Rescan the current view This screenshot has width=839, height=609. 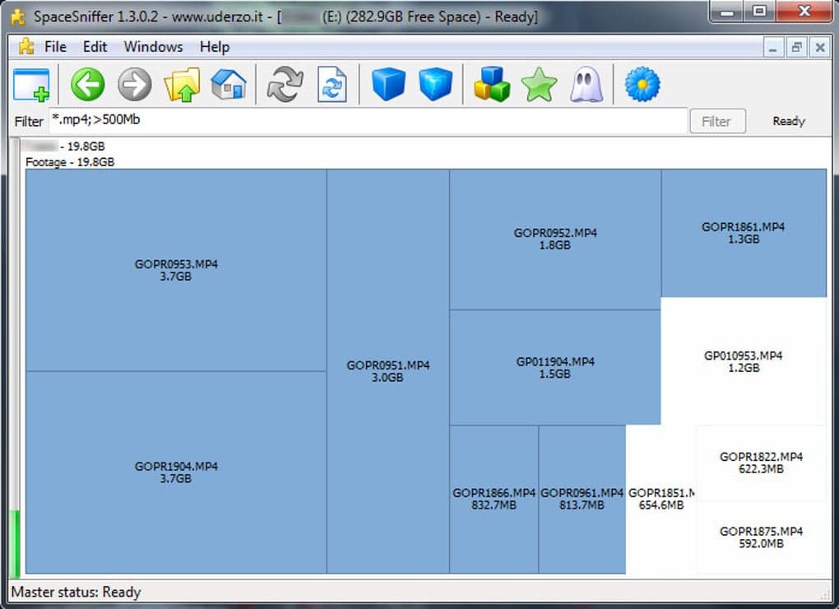(331, 84)
